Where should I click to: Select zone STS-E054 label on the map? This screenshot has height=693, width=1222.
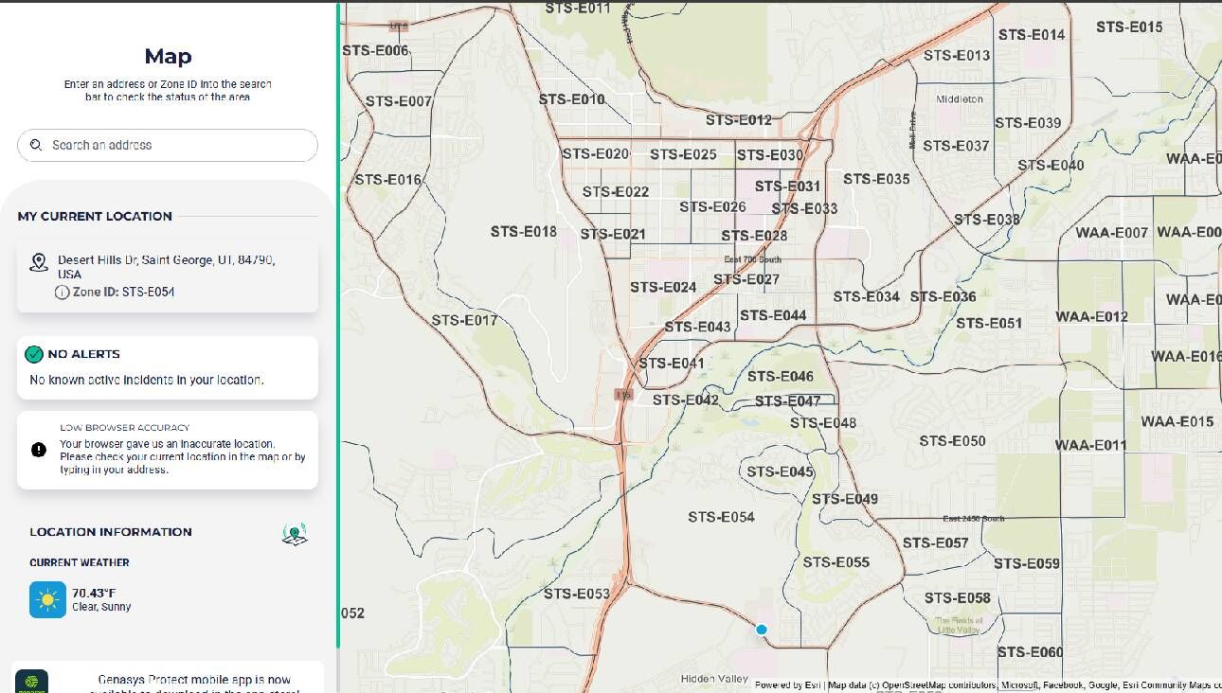[x=722, y=517]
